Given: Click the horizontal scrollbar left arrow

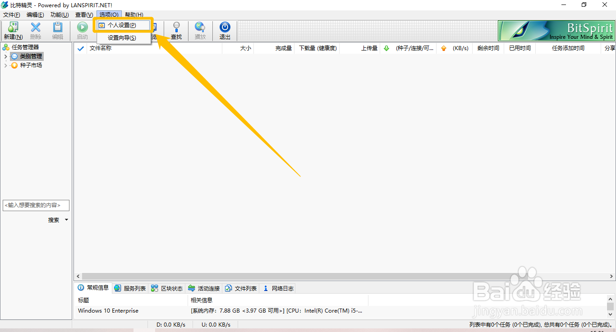Looking at the screenshot, I should click(78, 276).
